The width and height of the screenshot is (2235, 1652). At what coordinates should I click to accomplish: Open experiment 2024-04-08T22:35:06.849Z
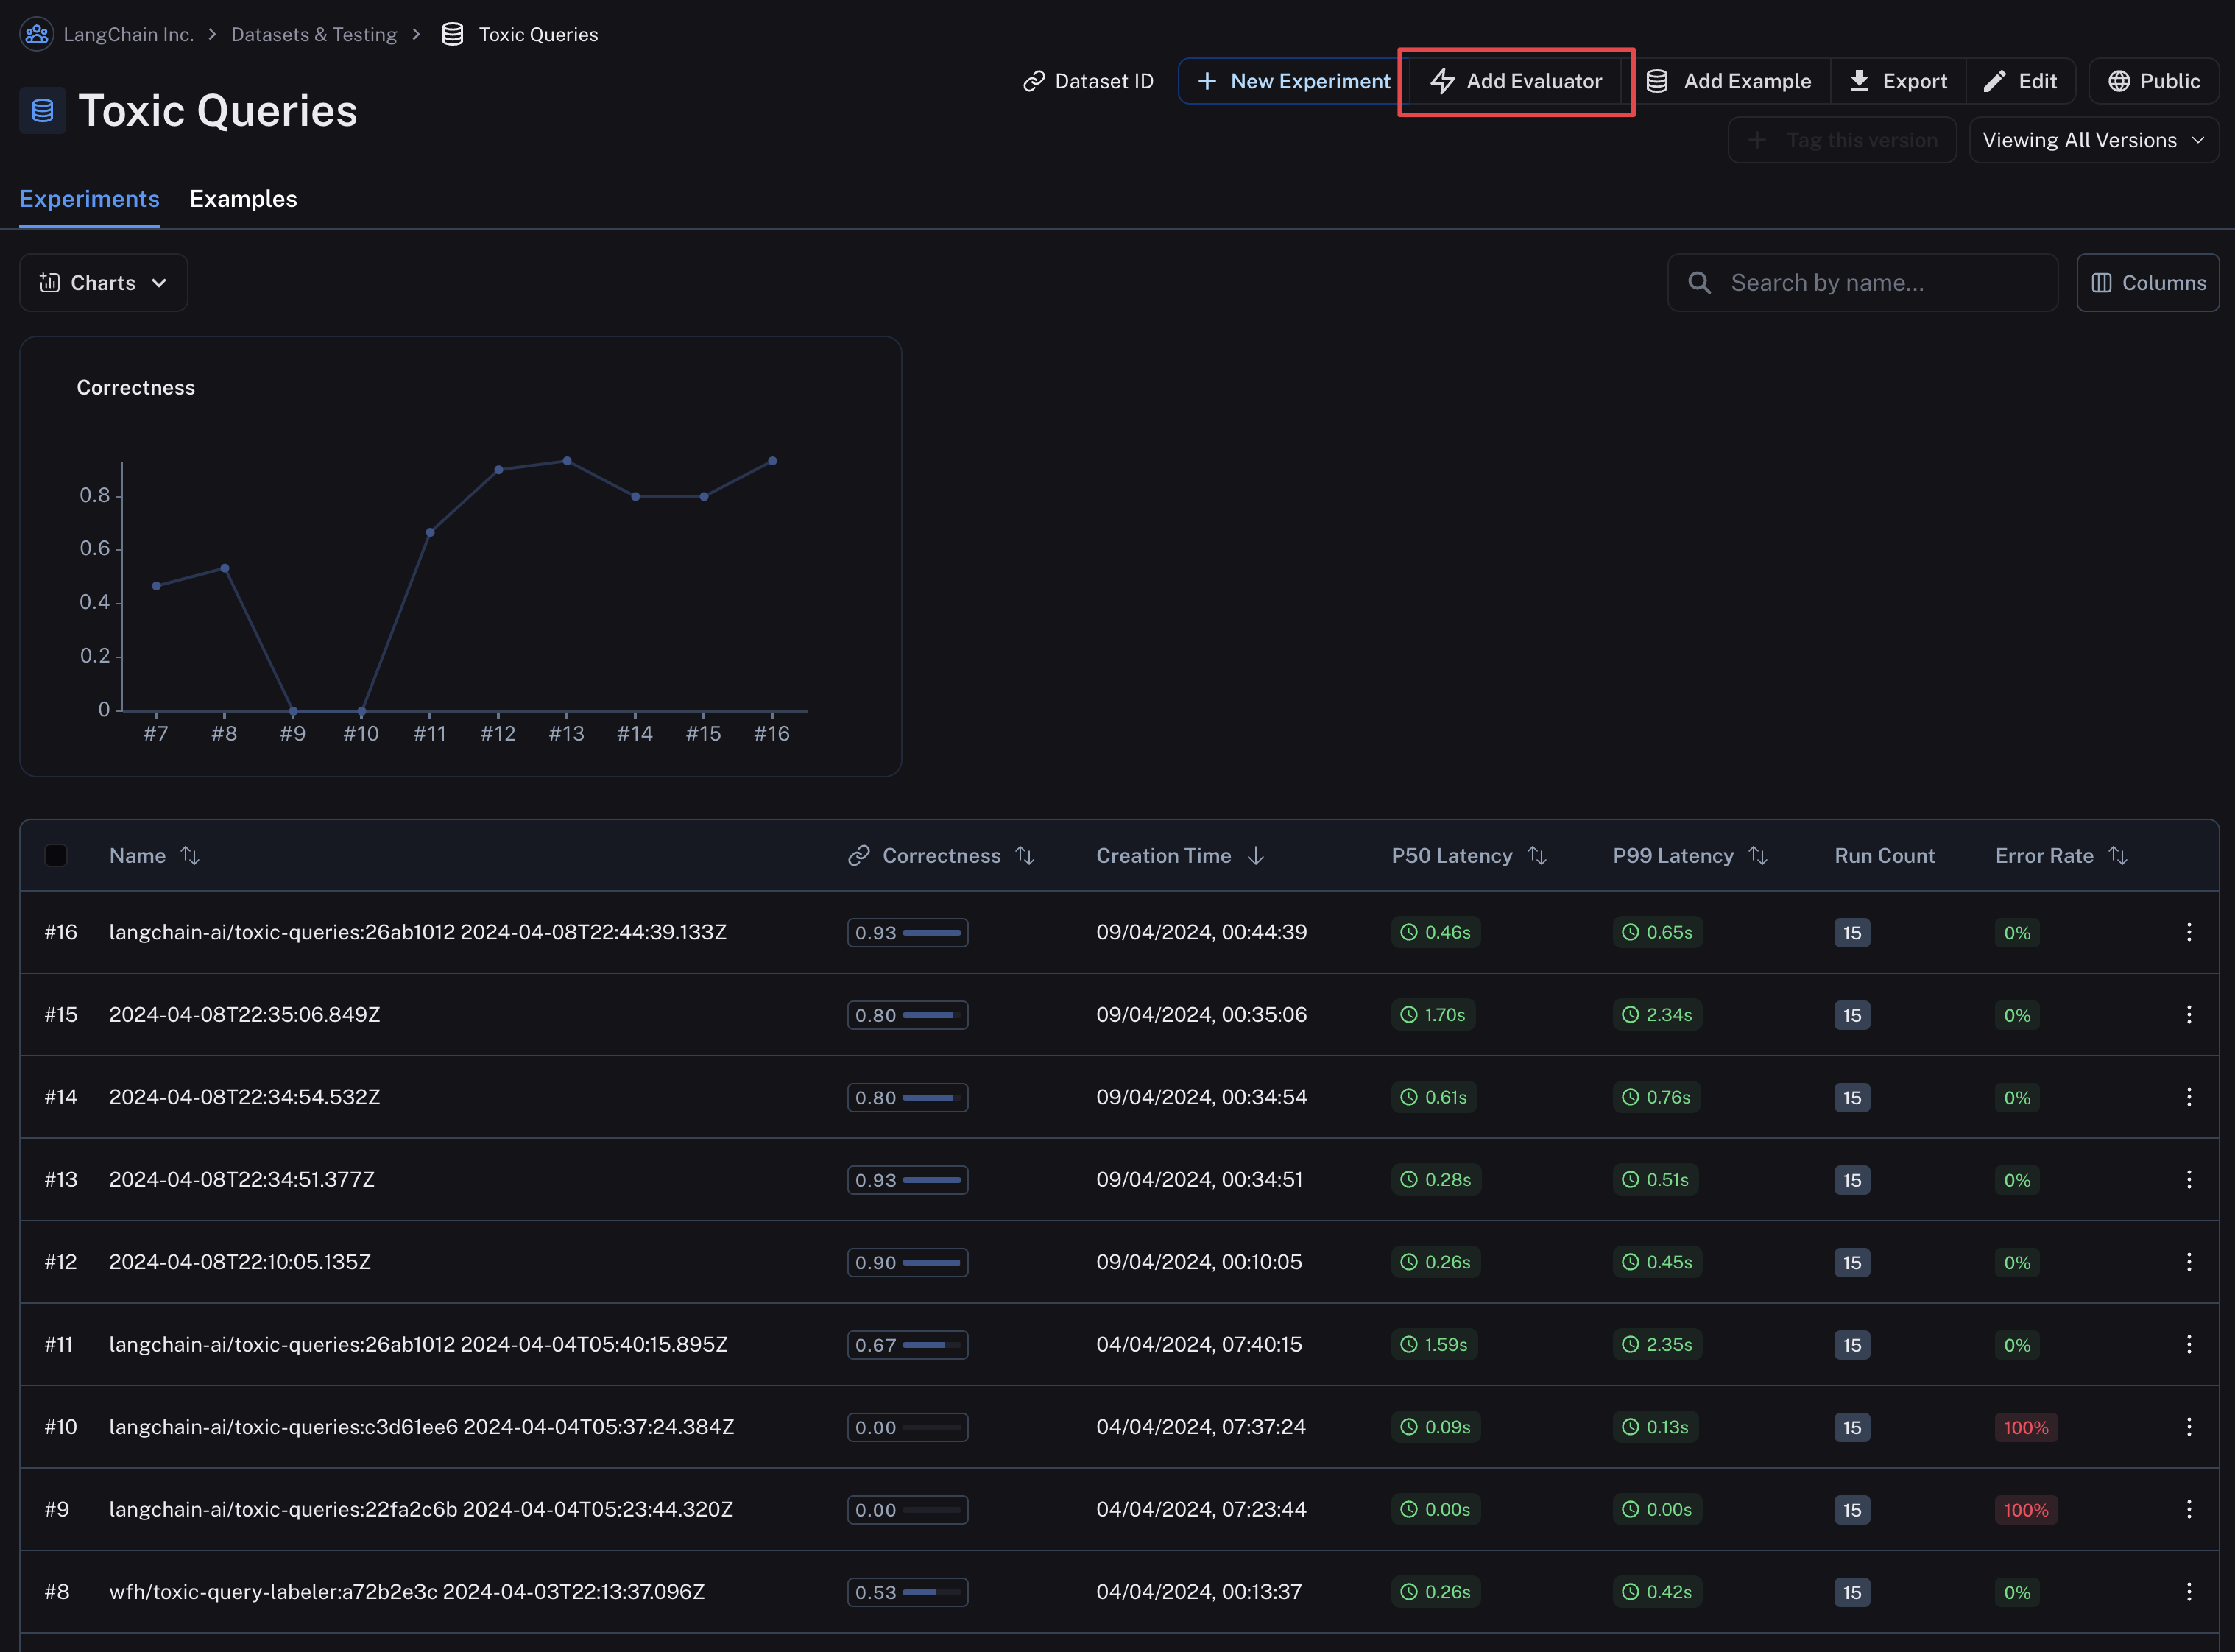pyautogui.click(x=245, y=1015)
